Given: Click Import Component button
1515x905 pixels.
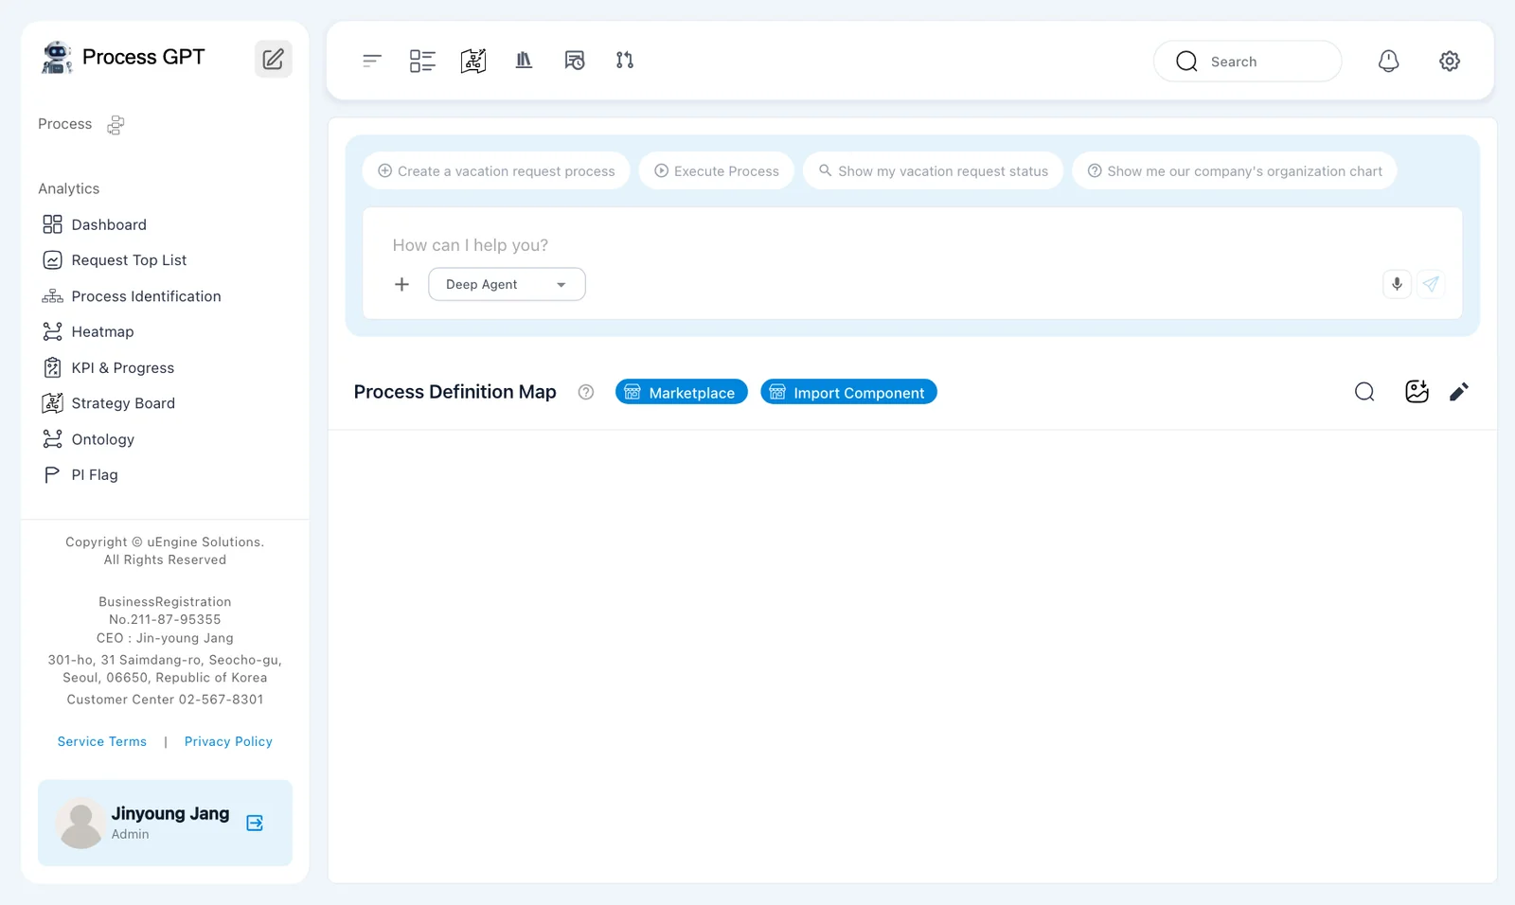Looking at the screenshot, I should (x=848, y=392).
